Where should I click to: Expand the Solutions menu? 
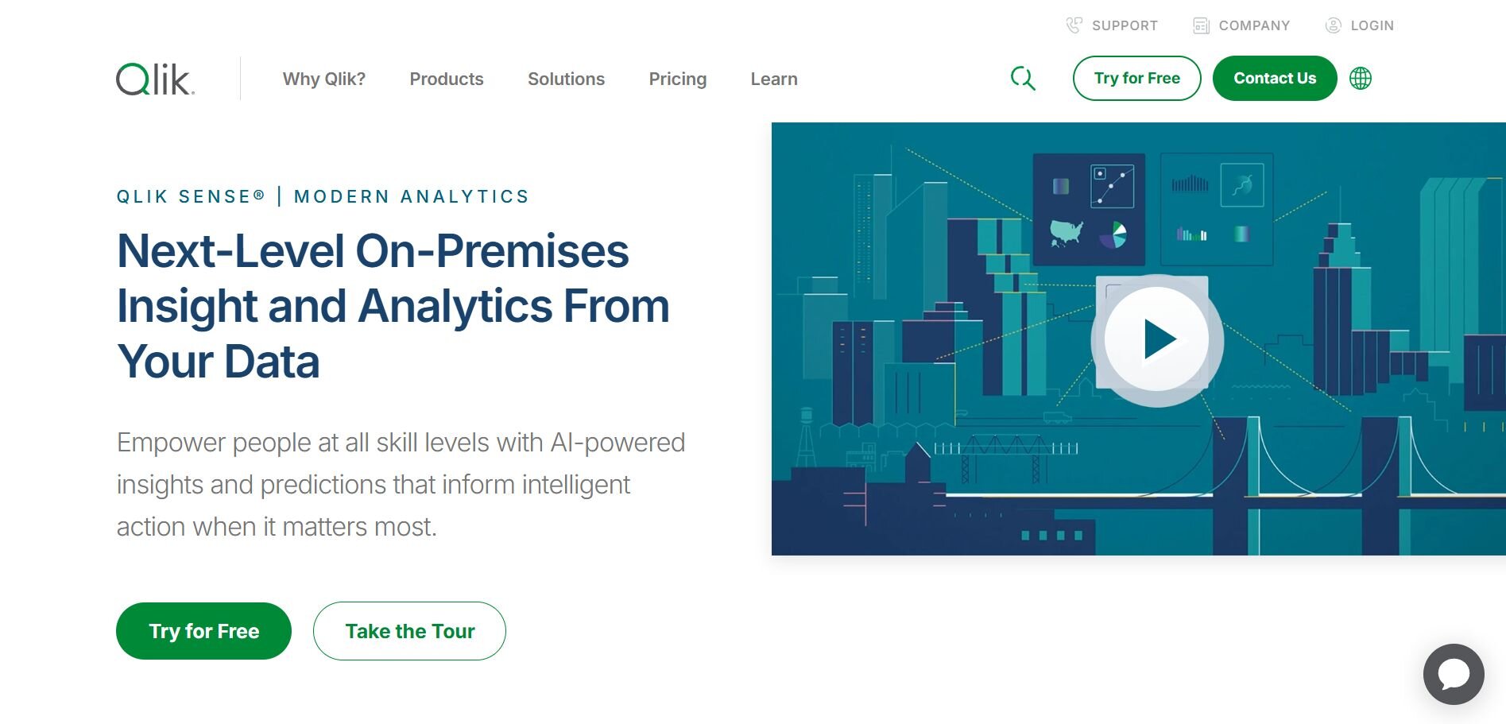566,79
